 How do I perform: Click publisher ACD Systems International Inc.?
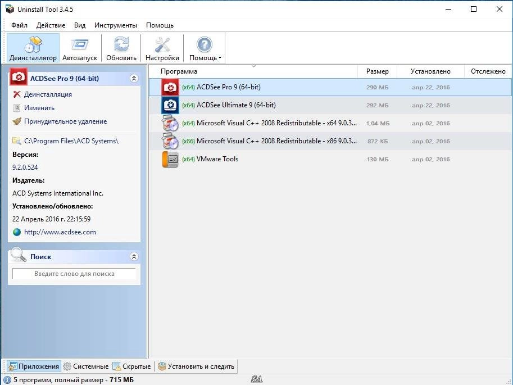pos(58,193)
